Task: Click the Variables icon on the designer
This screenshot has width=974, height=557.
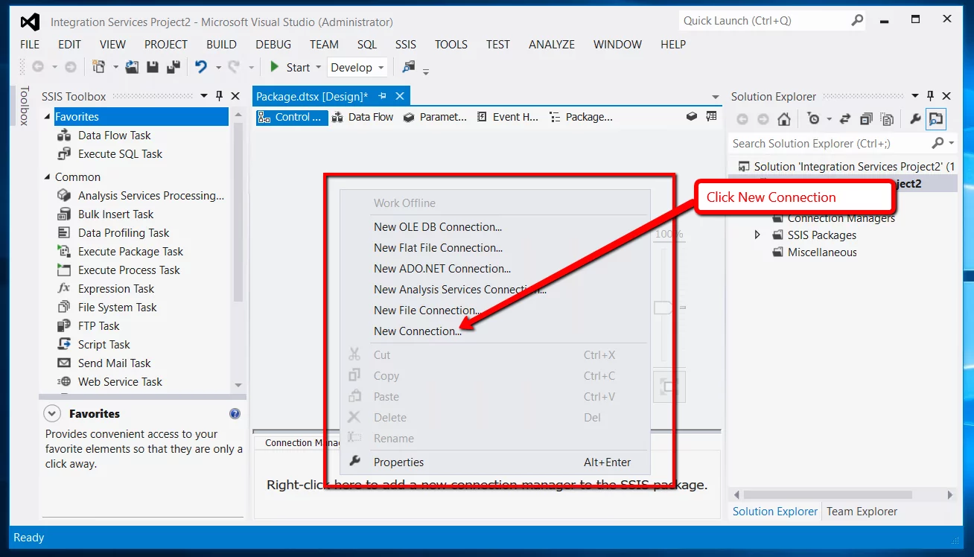Action: 711,116
